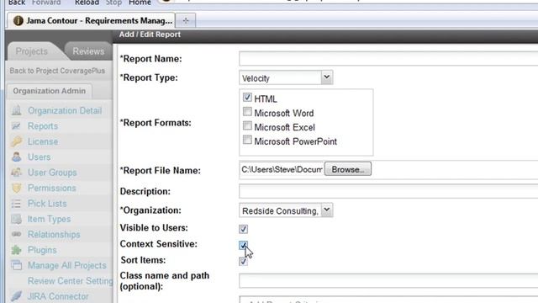Viewport: 538px width, 303px height.
Task: Click the Manage All Projects icon
Action: (16, 265)
